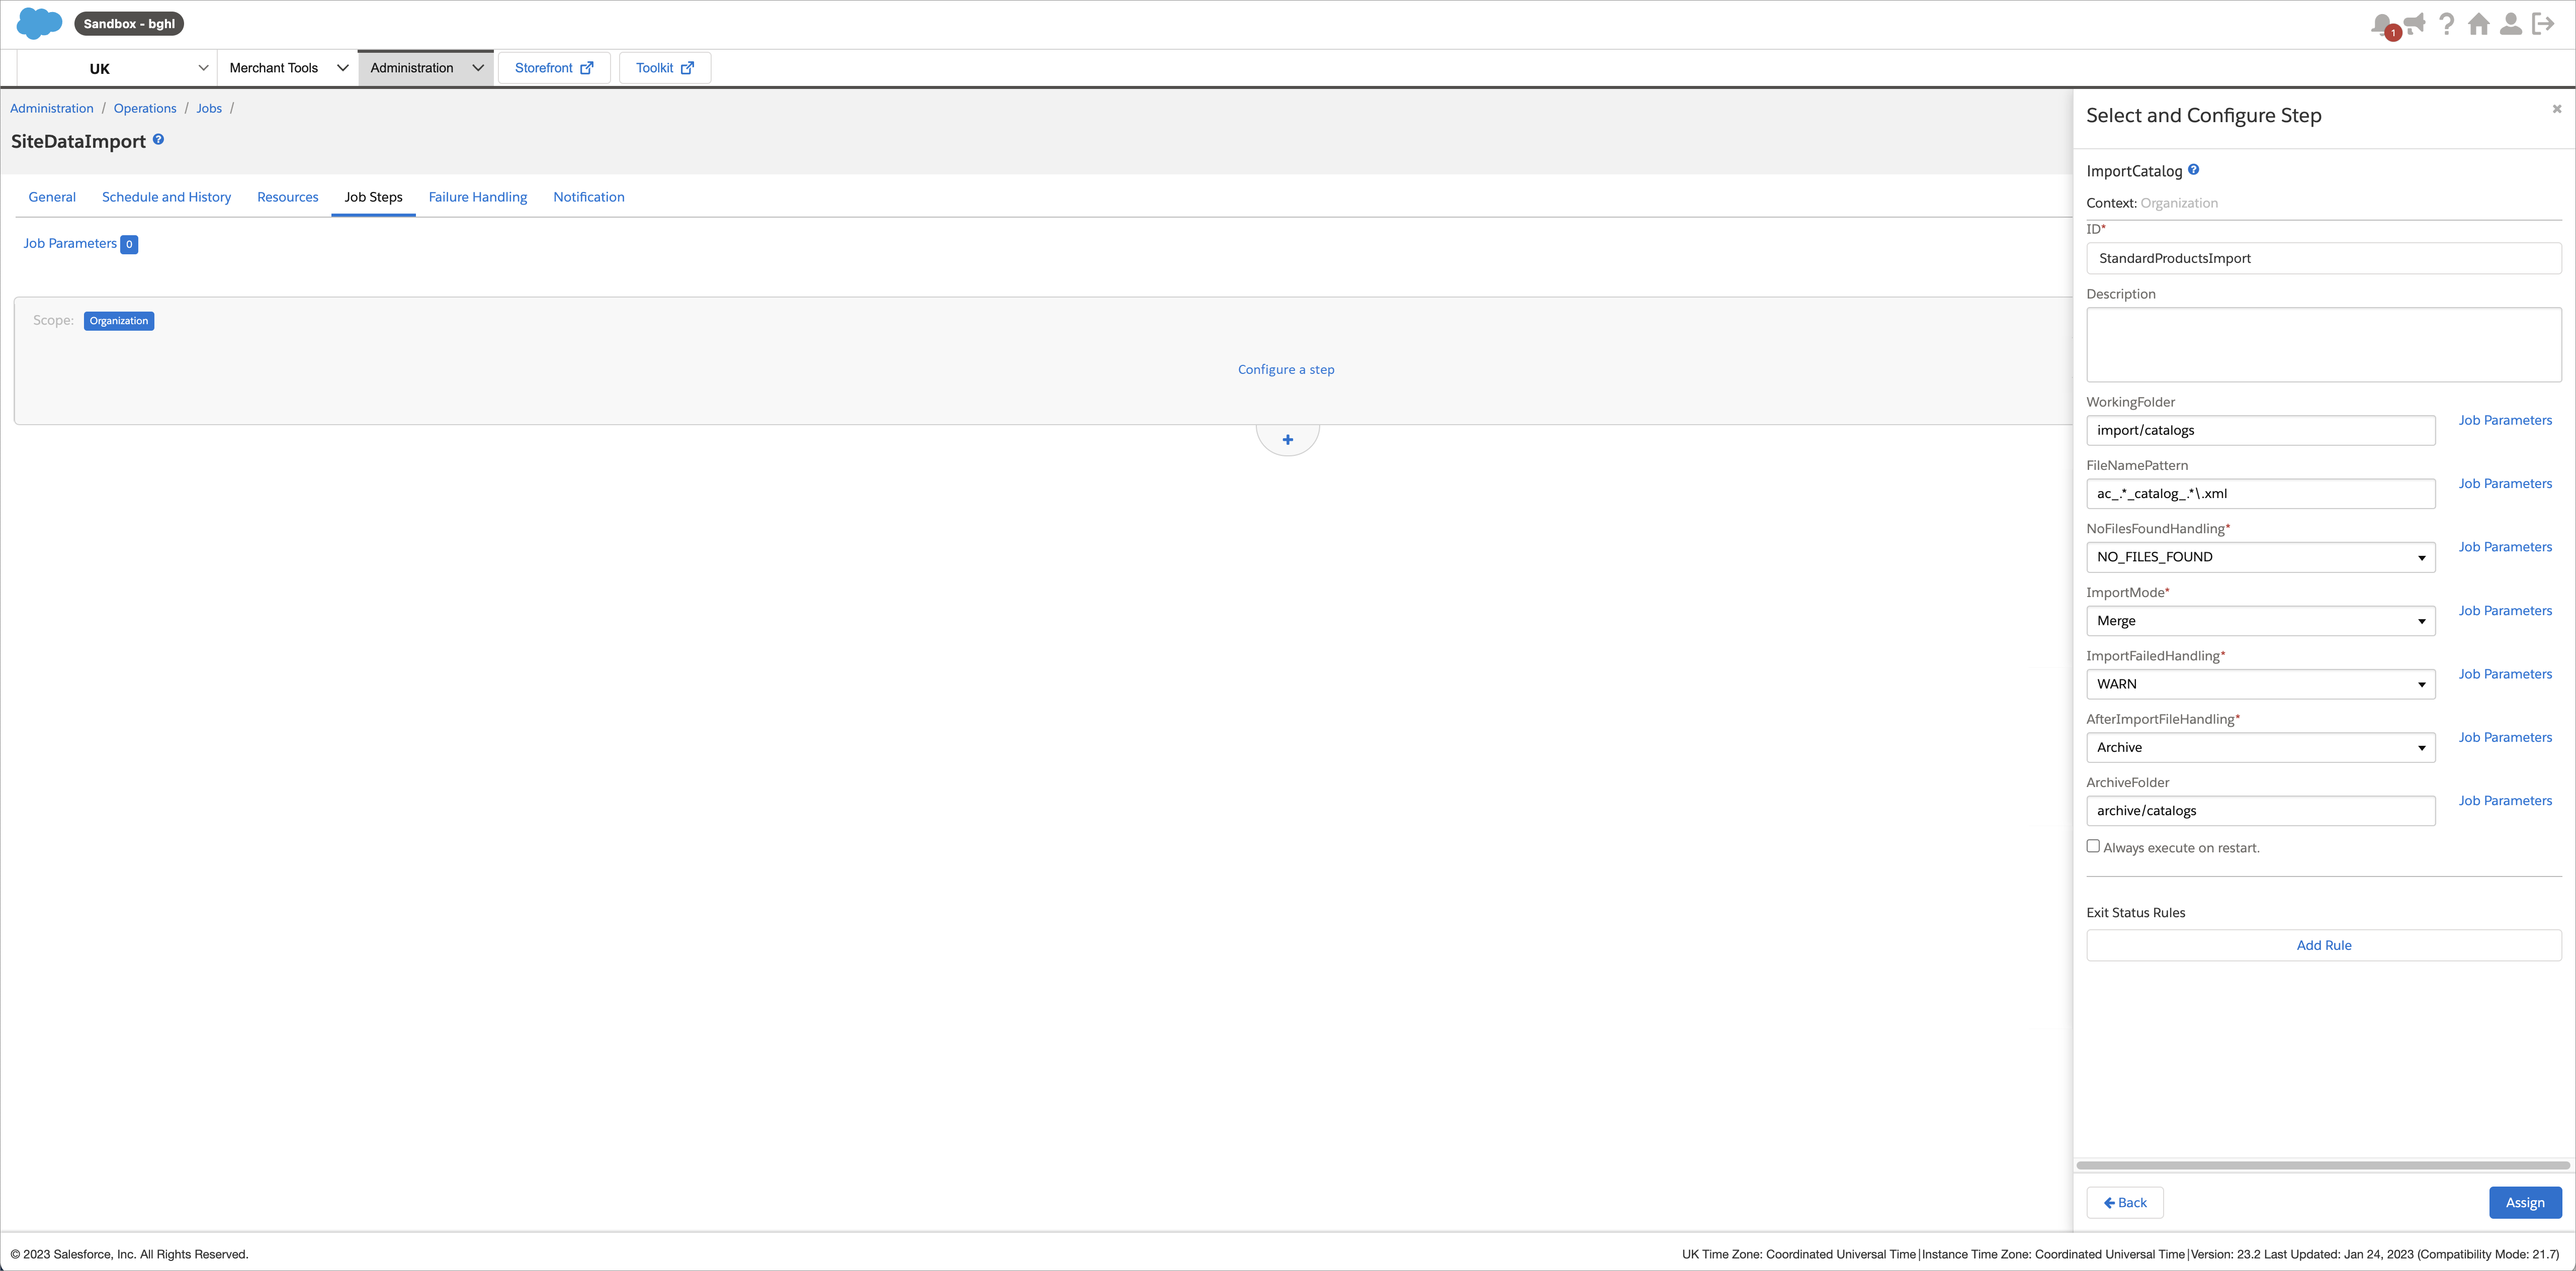Click Job Parameters link beside FileNamePattern
This screenshot has height=1271, width=2576.
pos(2505,483)
